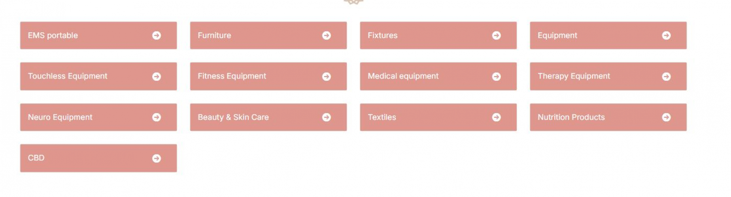Click the arrow icon on Textiles
Screen dimensions: 731x197
(x=497, y=117)
